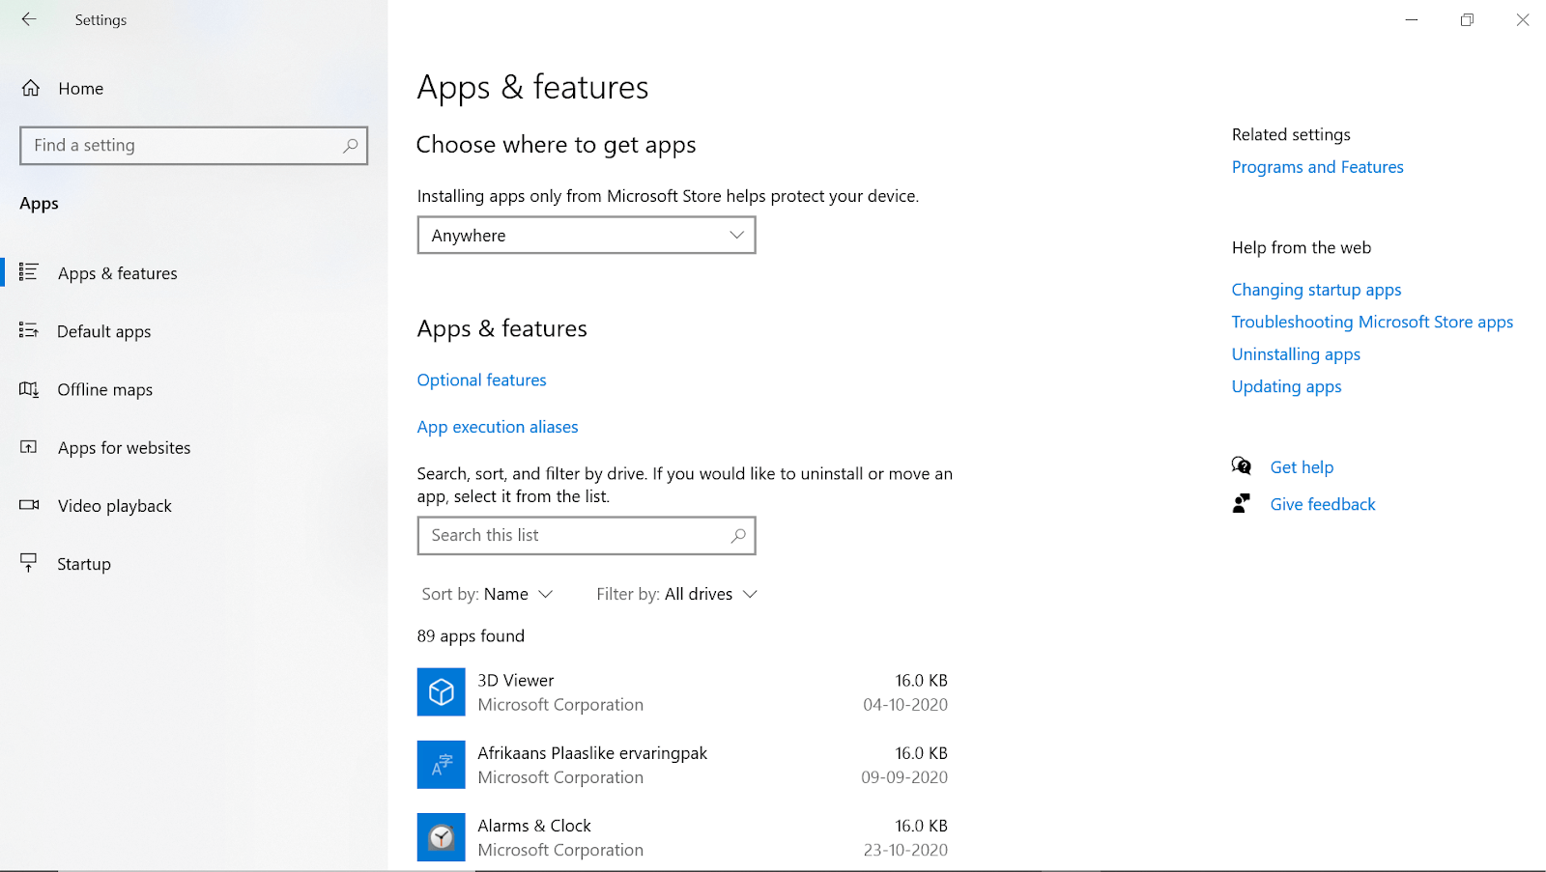Open Optional features
This screenshot has height=872, width=1546.
coord(481,380)
